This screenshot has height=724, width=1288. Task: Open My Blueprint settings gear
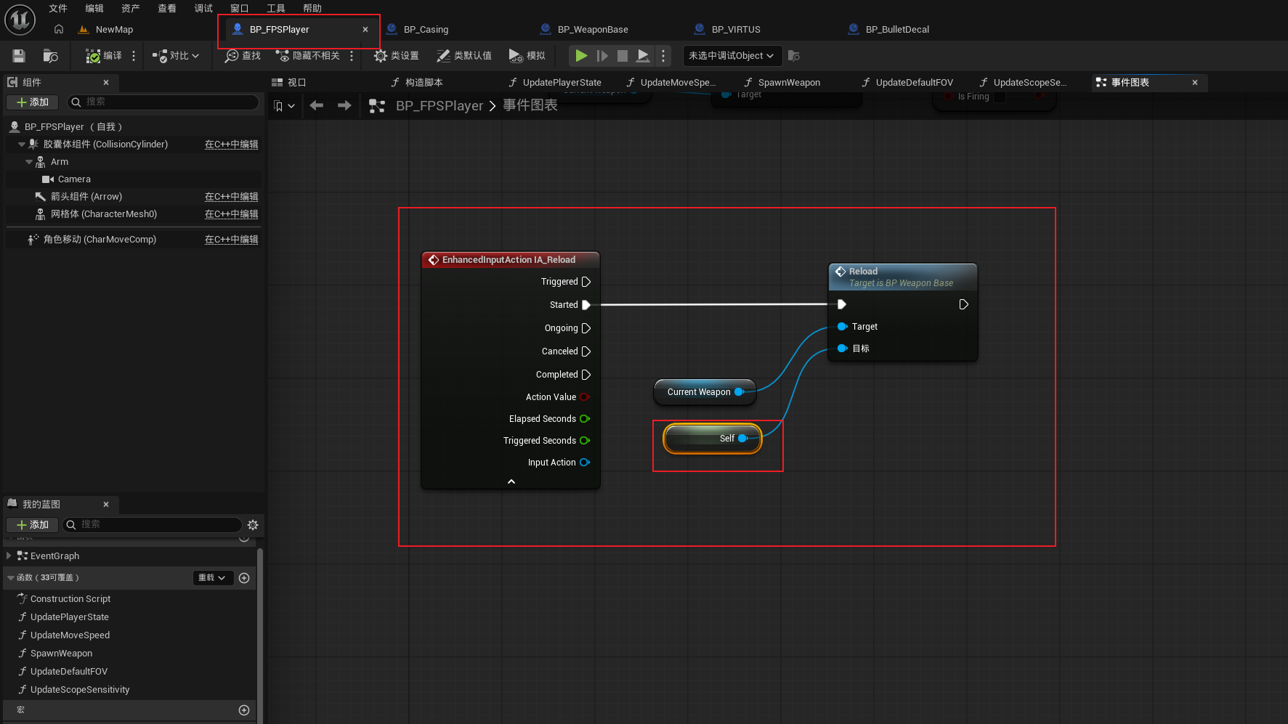(253, 525)
